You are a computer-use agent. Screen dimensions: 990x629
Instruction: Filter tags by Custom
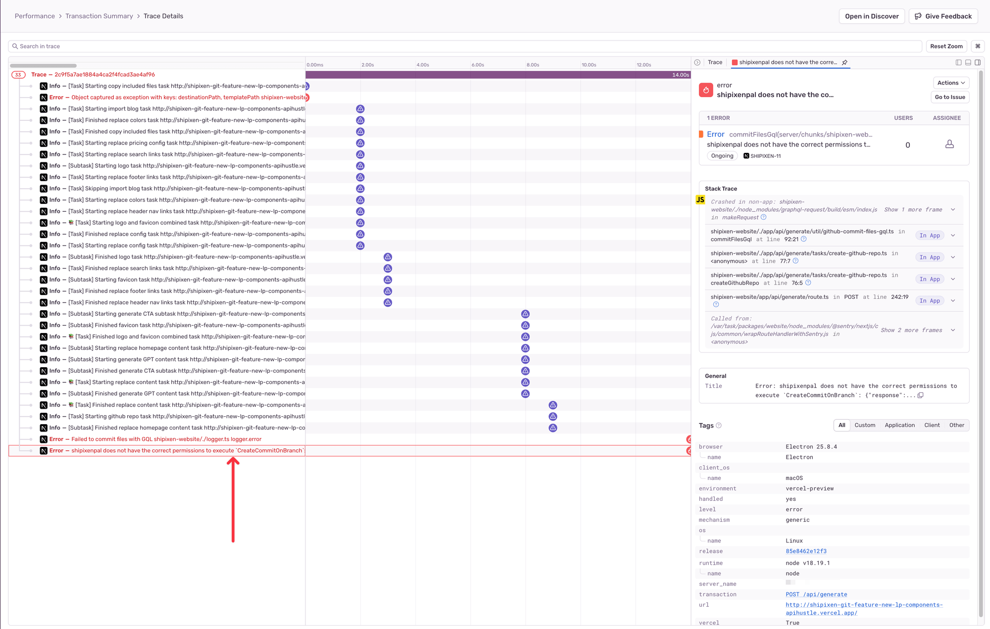pyautogui.click(x=864, y=425)
